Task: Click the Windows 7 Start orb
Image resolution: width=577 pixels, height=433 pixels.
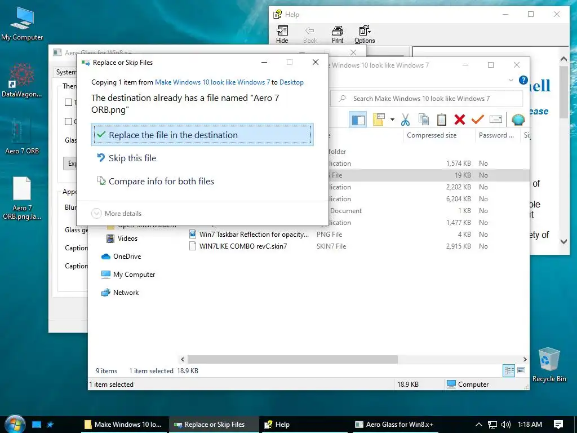Action: click(x=14, y=424)
